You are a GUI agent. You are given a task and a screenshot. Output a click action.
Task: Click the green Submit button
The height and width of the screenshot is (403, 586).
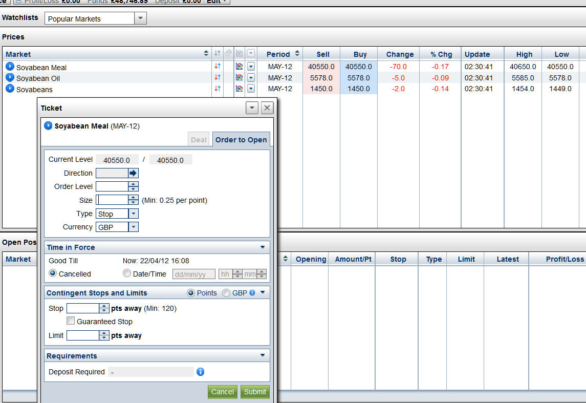pyautogui.click(x=255, y=392)
